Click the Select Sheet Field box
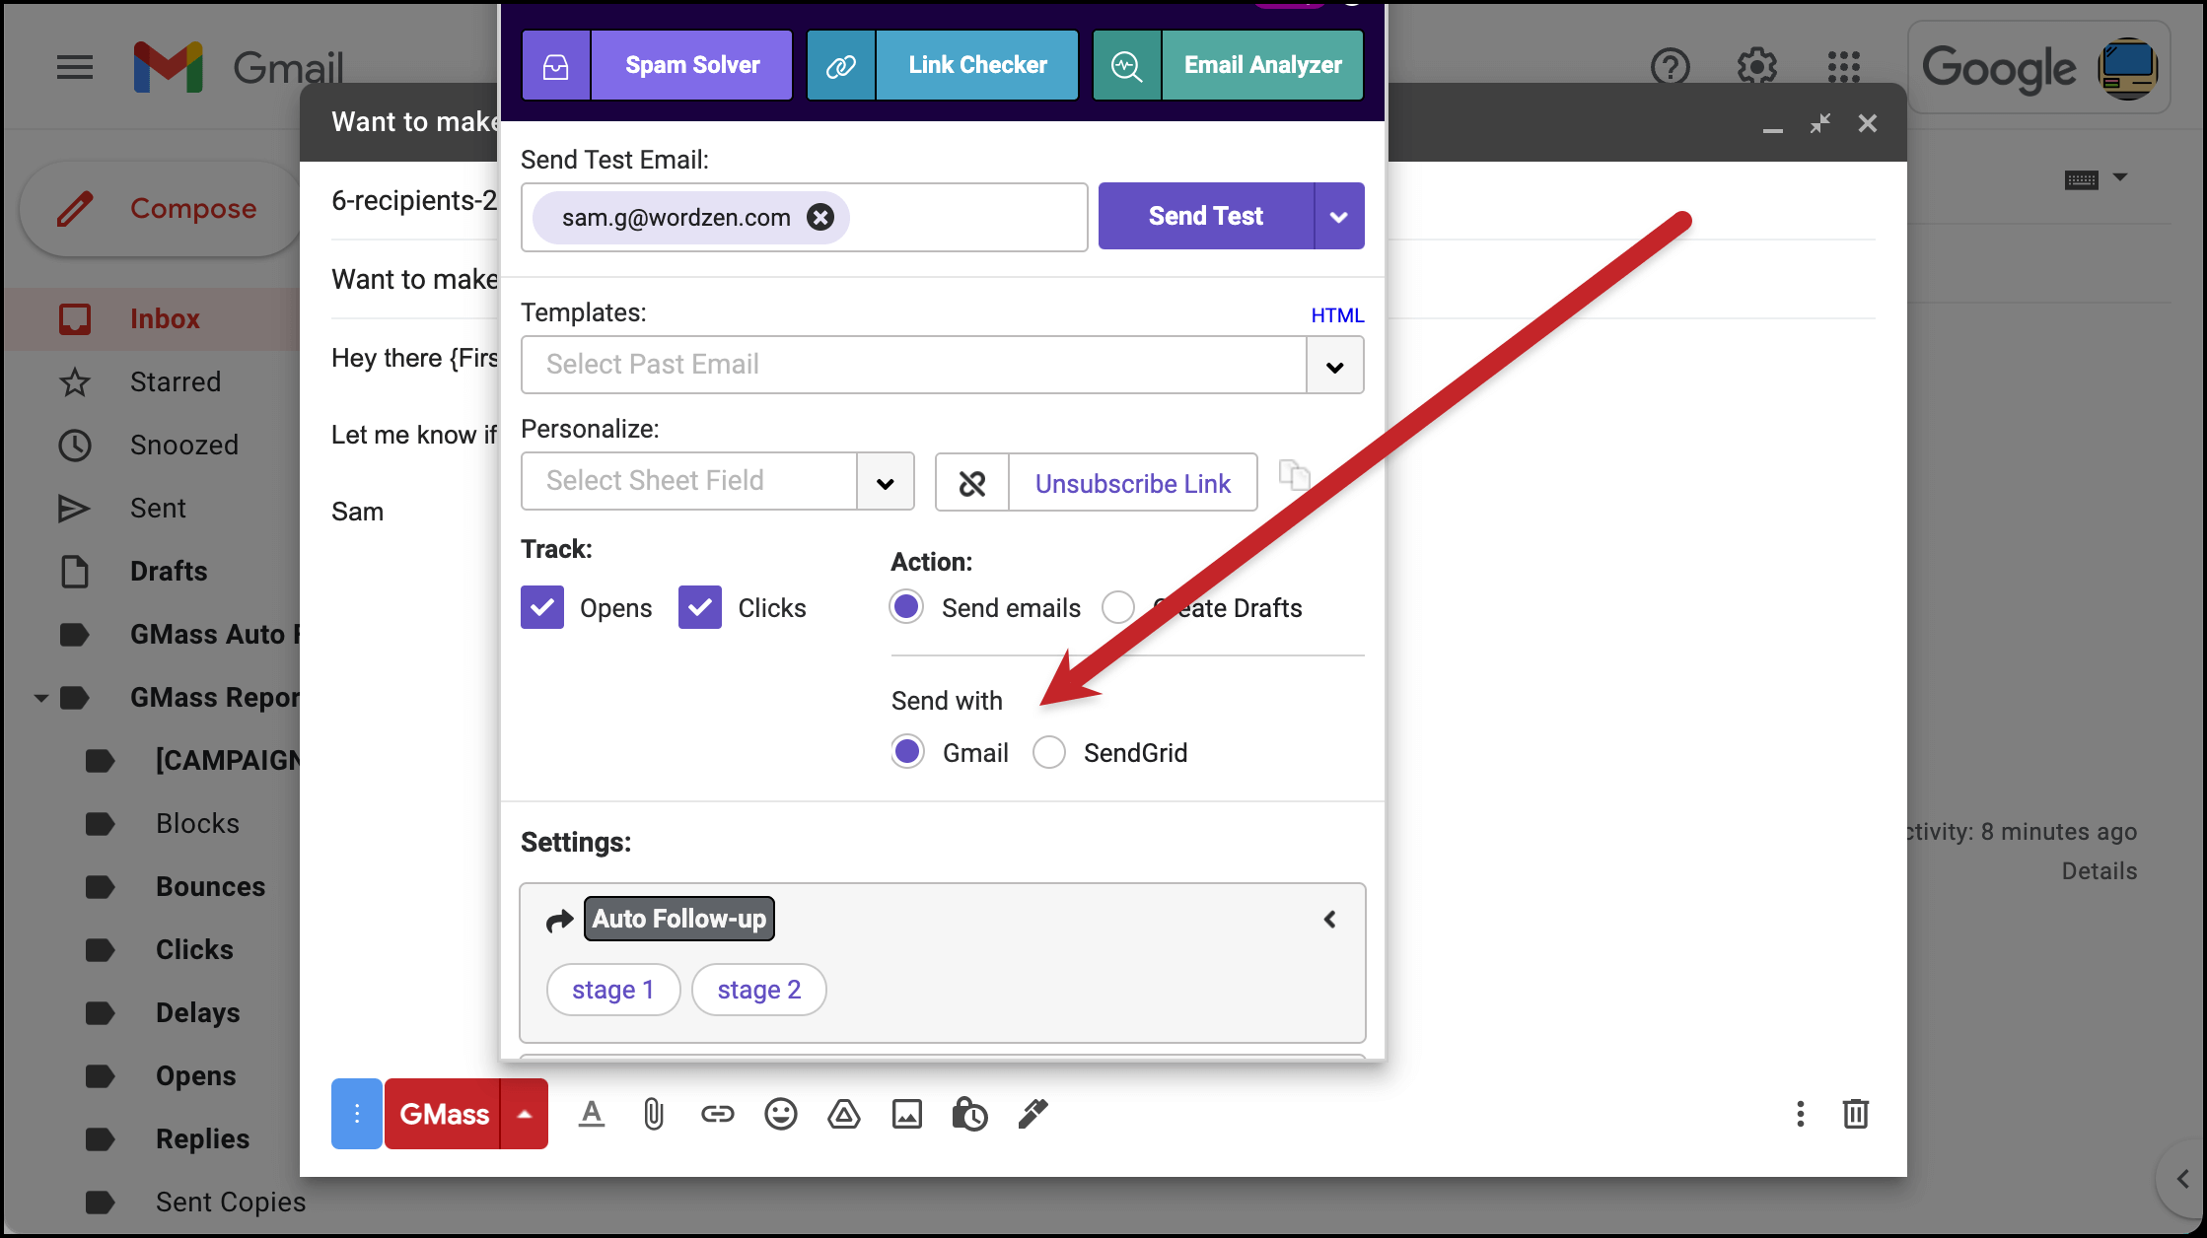 [688, 481]
